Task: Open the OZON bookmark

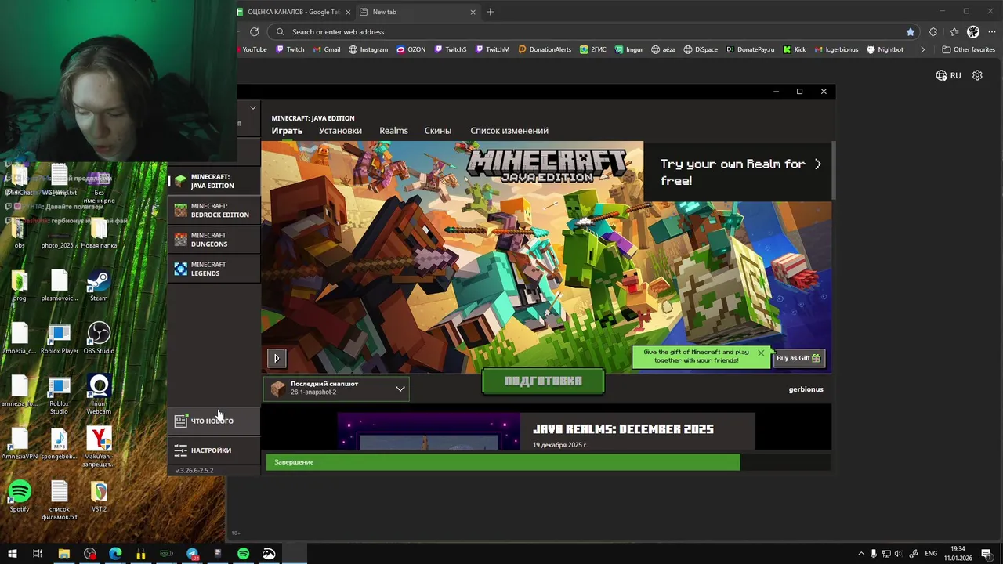Action: [411, 49]
